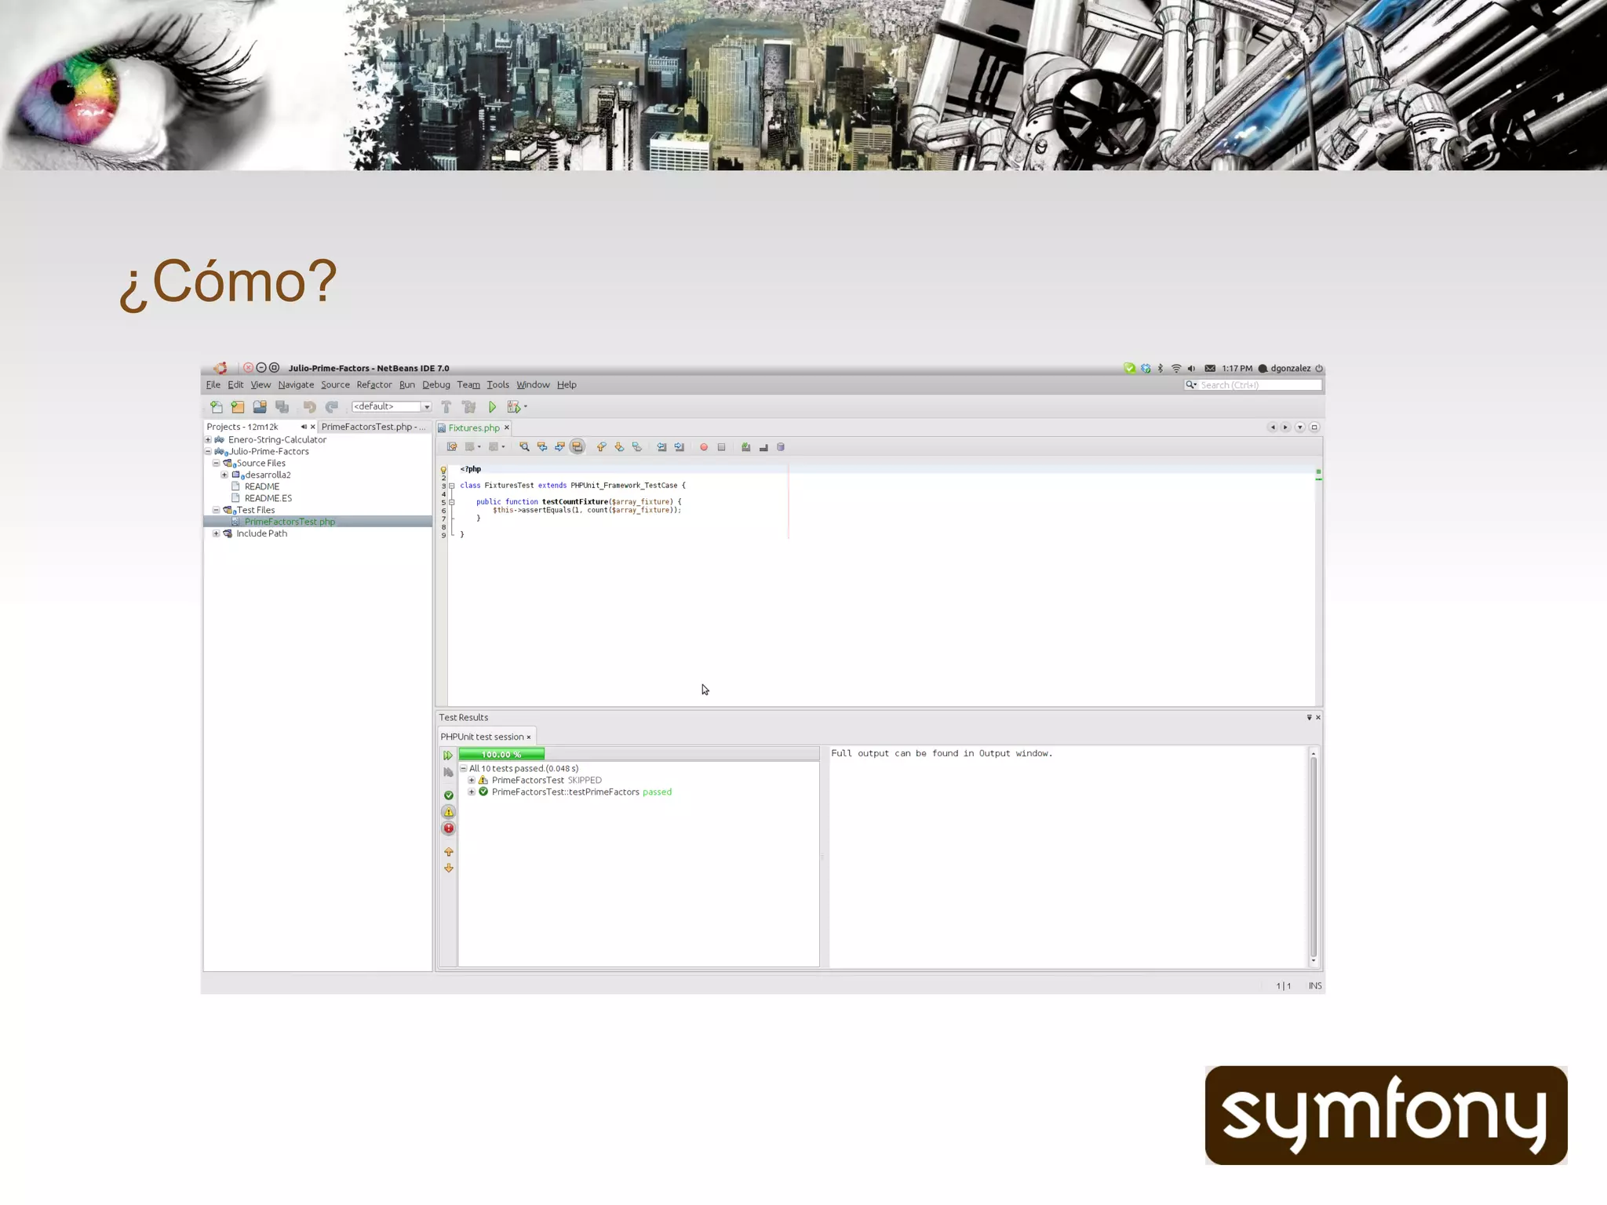Click the Undo toolbar icon
1607x1205 pixels.
click(x=309, y=406)
